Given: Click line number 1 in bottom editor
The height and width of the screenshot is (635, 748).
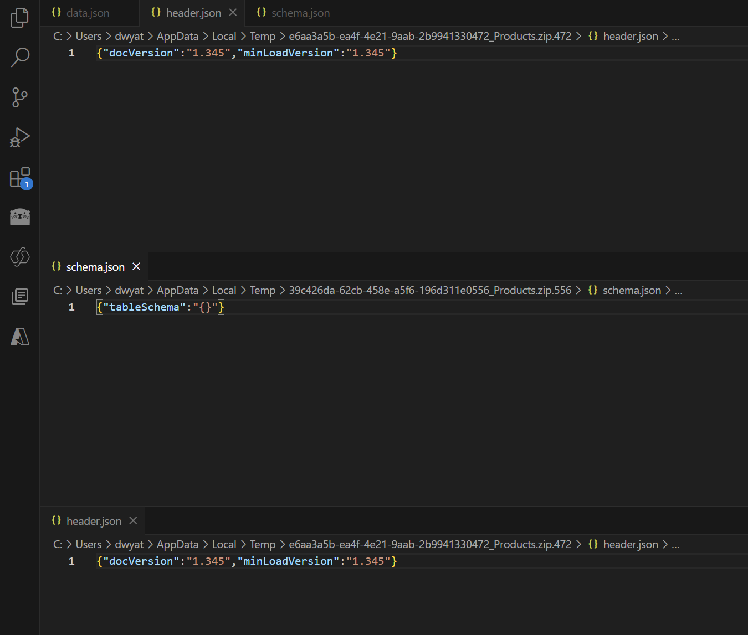Looking at the screenshot, I should 71,561.
